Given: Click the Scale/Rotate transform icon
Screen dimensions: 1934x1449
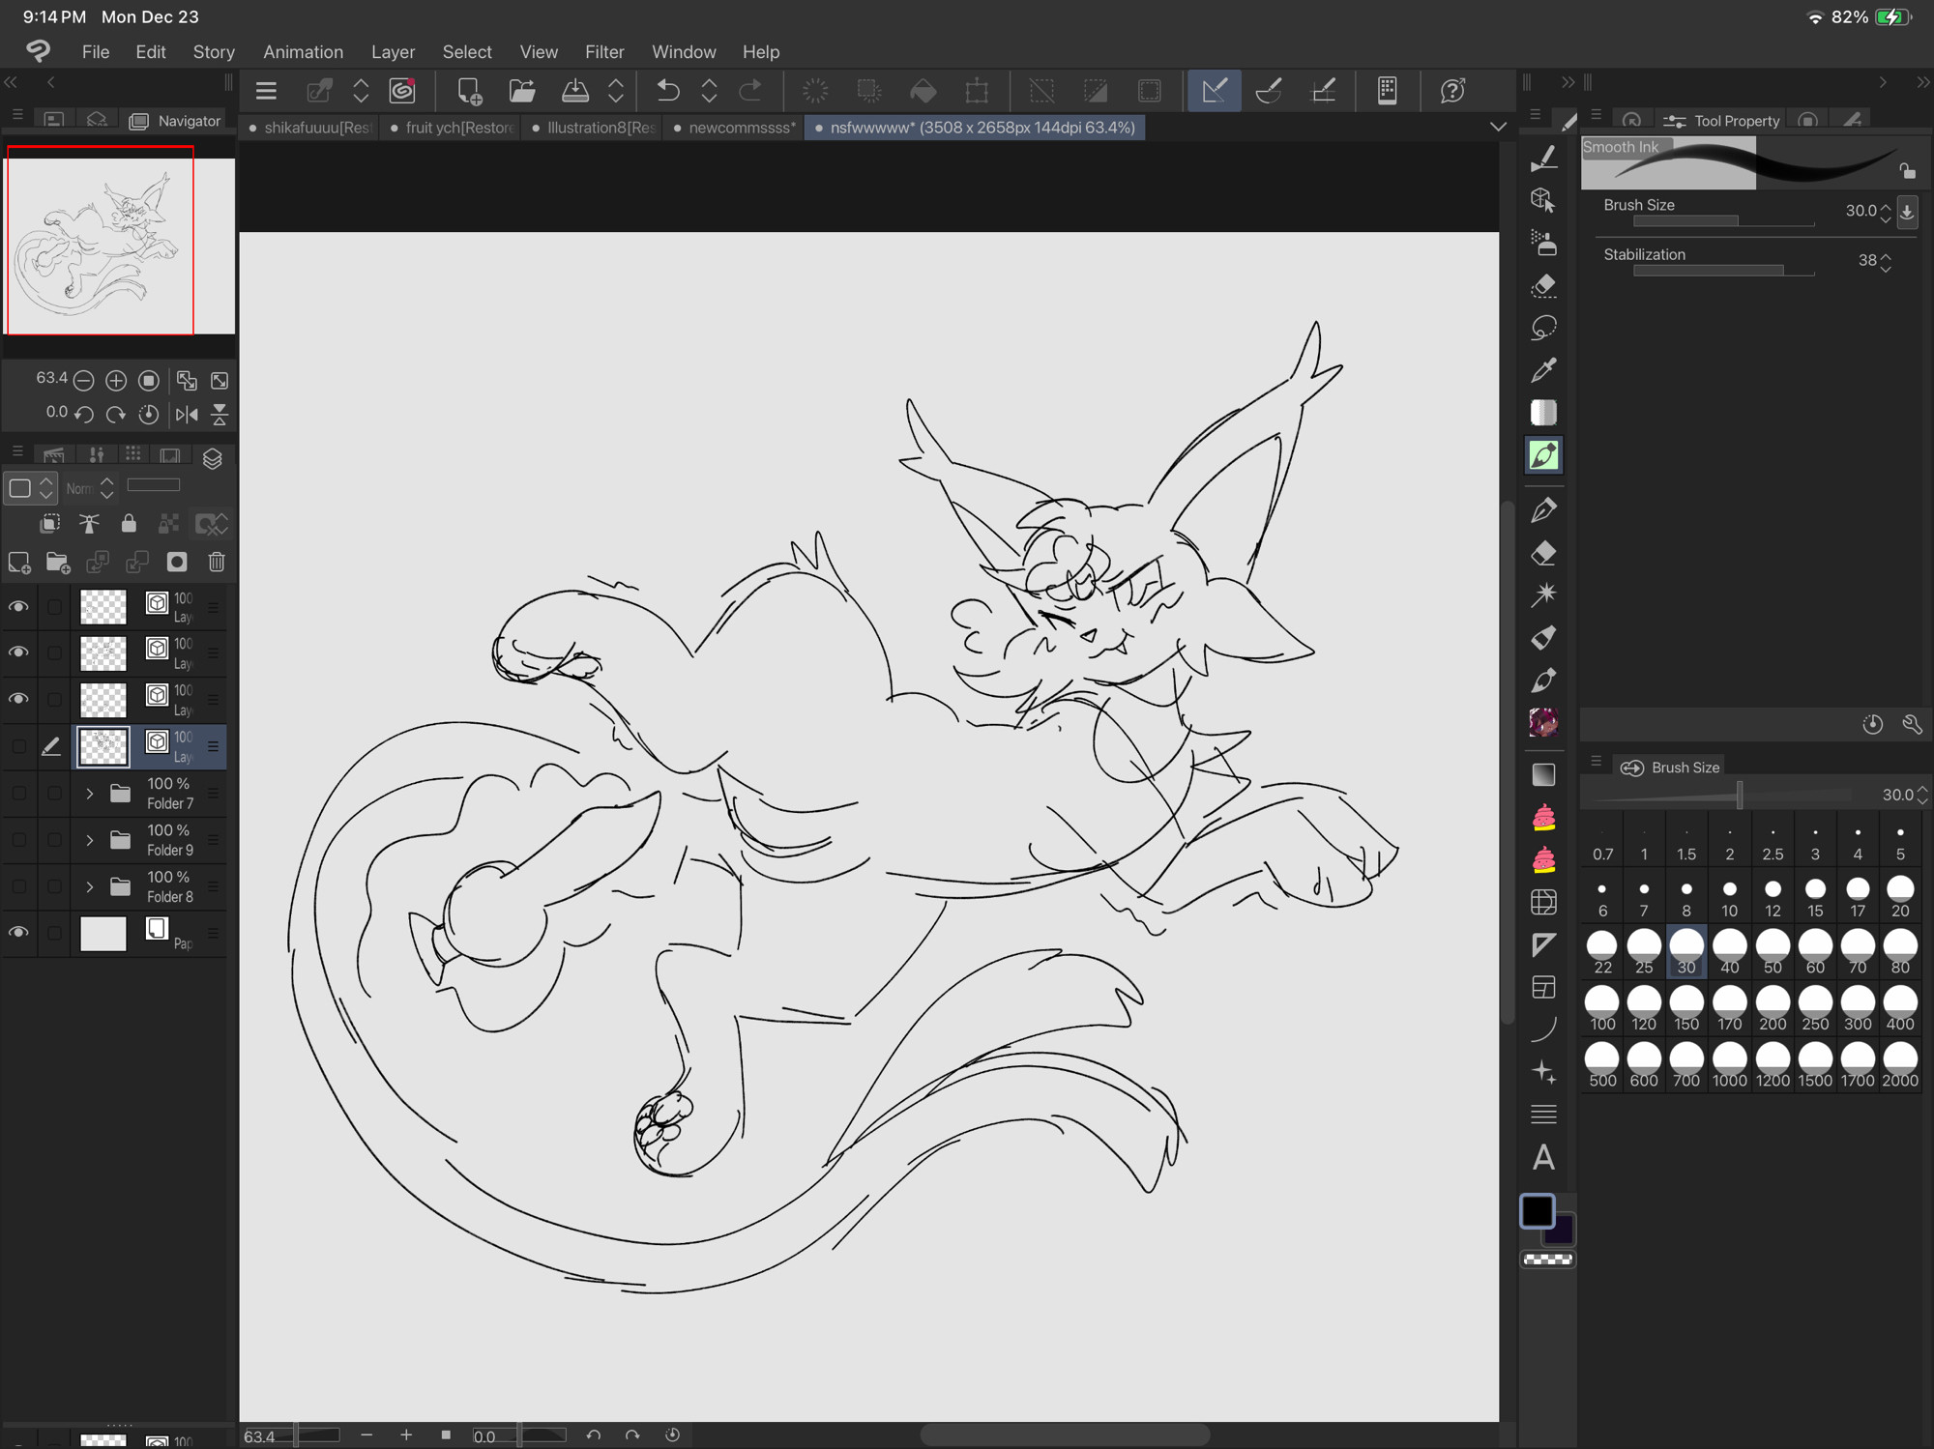Looking at the screenshot, I should click(977, 91).
